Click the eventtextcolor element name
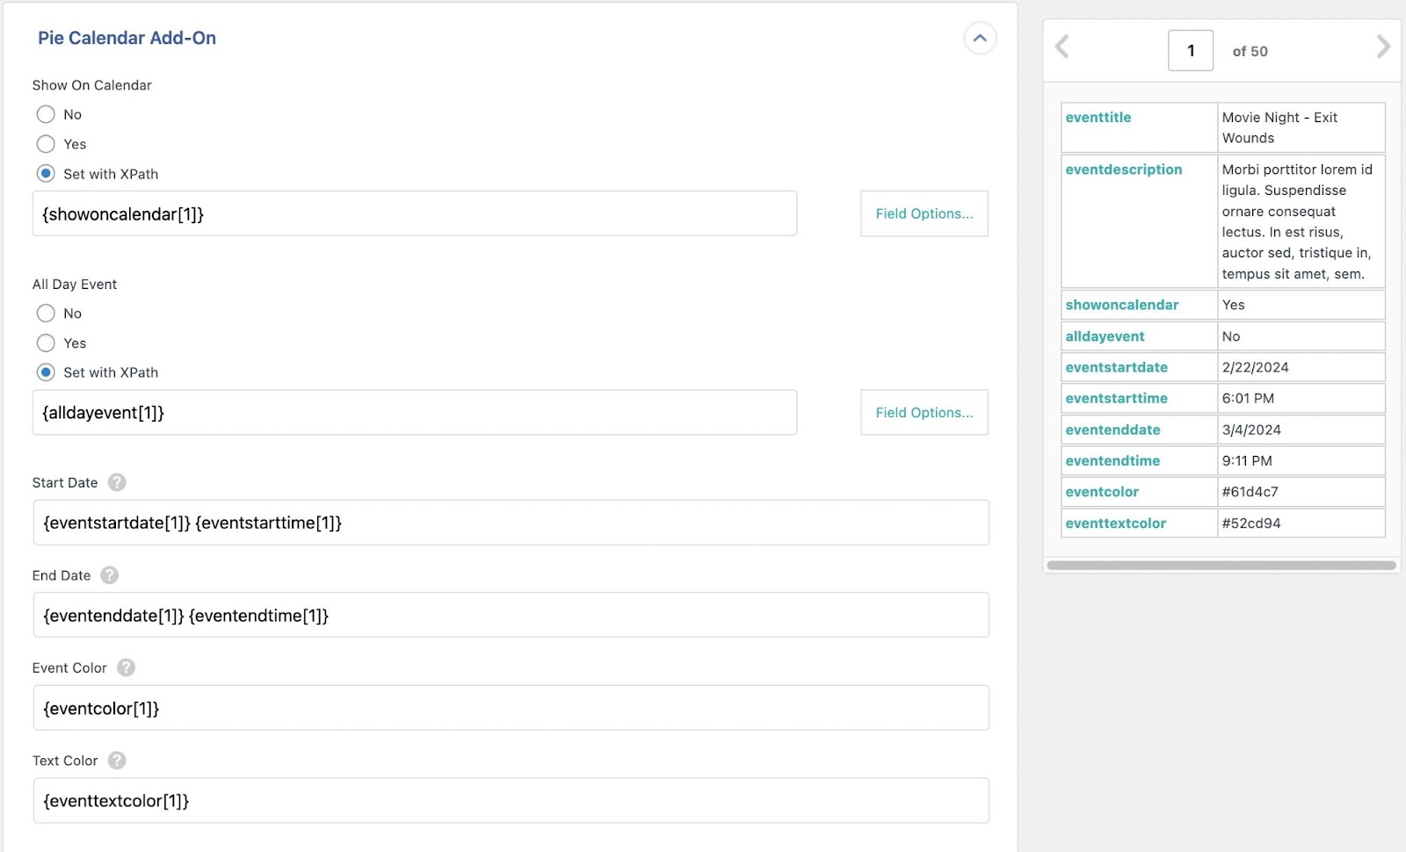 pos(1116,523)
